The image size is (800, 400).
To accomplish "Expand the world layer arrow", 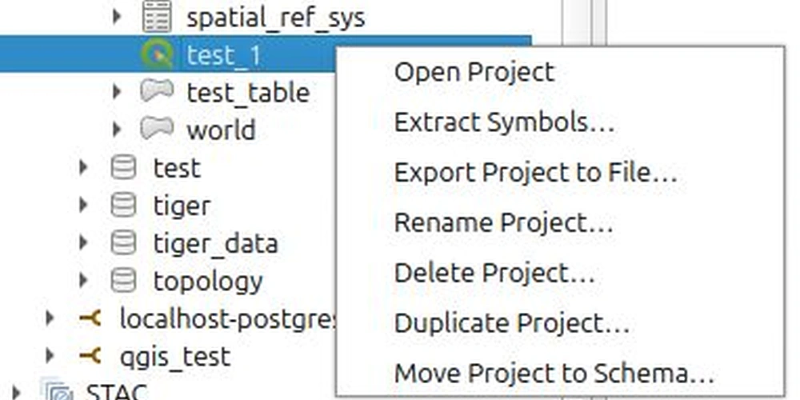I will click(x=117, y=129).
